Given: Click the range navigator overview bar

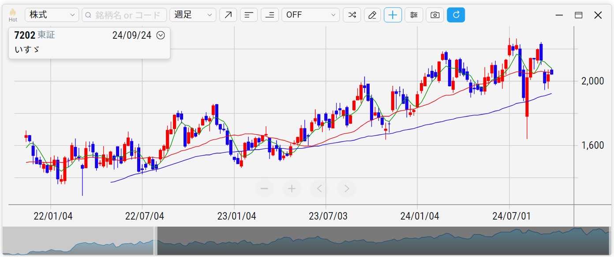Looking at the screenshot, I should [x=307, y=241].
